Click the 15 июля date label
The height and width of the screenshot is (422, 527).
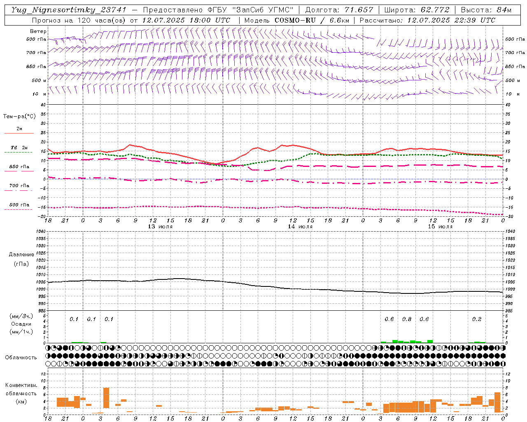coord(440,227)
